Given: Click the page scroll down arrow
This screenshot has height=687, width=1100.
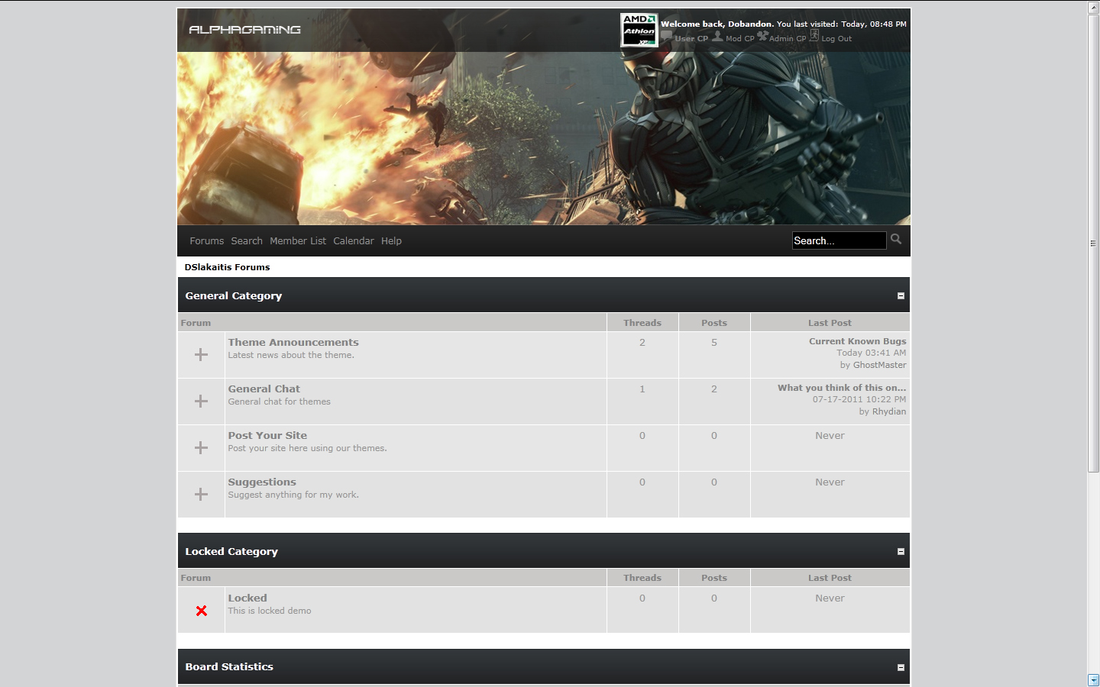Looking at the screenshot, I should coord(1093,679).
